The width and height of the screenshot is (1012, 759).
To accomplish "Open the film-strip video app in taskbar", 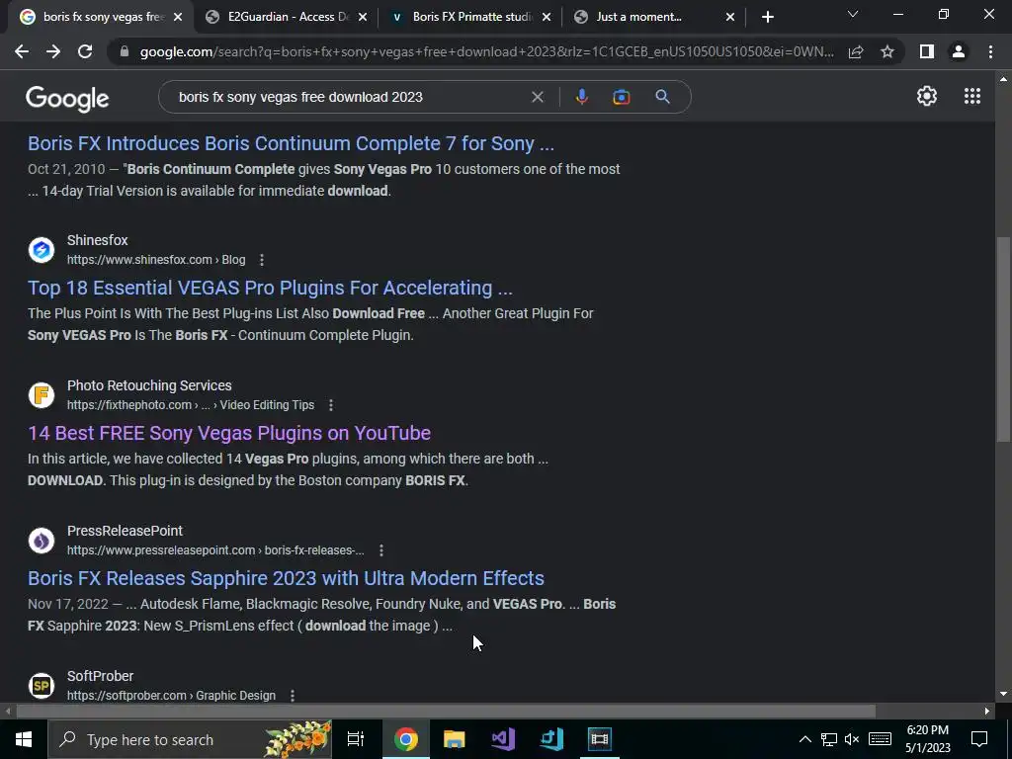I will 600,739.
